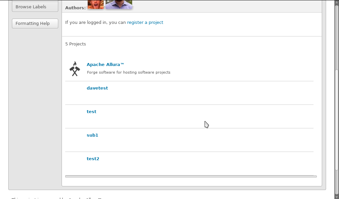Go to the sub1 project
Image resolution: width=339 pixels, height=199 pixels.
pyautogui.click(x=92, y=135)
